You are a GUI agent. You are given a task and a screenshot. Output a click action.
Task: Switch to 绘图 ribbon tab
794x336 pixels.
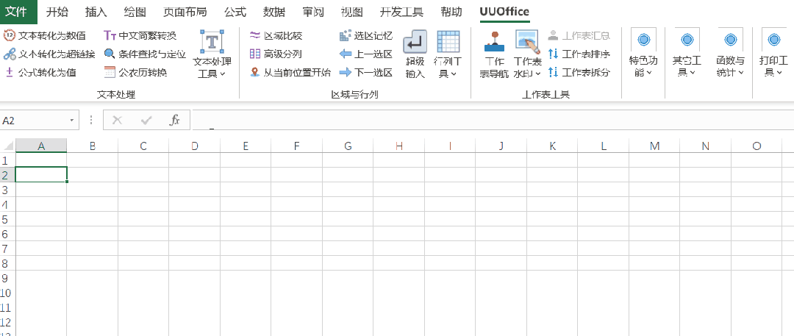point(135,12)
